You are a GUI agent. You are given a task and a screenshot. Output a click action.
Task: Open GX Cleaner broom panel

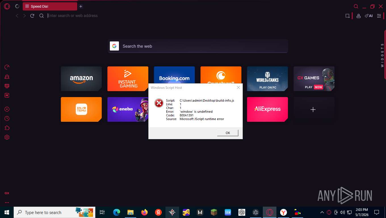tap(7, 77)
